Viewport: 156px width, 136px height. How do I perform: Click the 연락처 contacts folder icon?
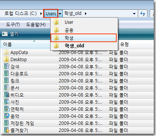[7, 109]
